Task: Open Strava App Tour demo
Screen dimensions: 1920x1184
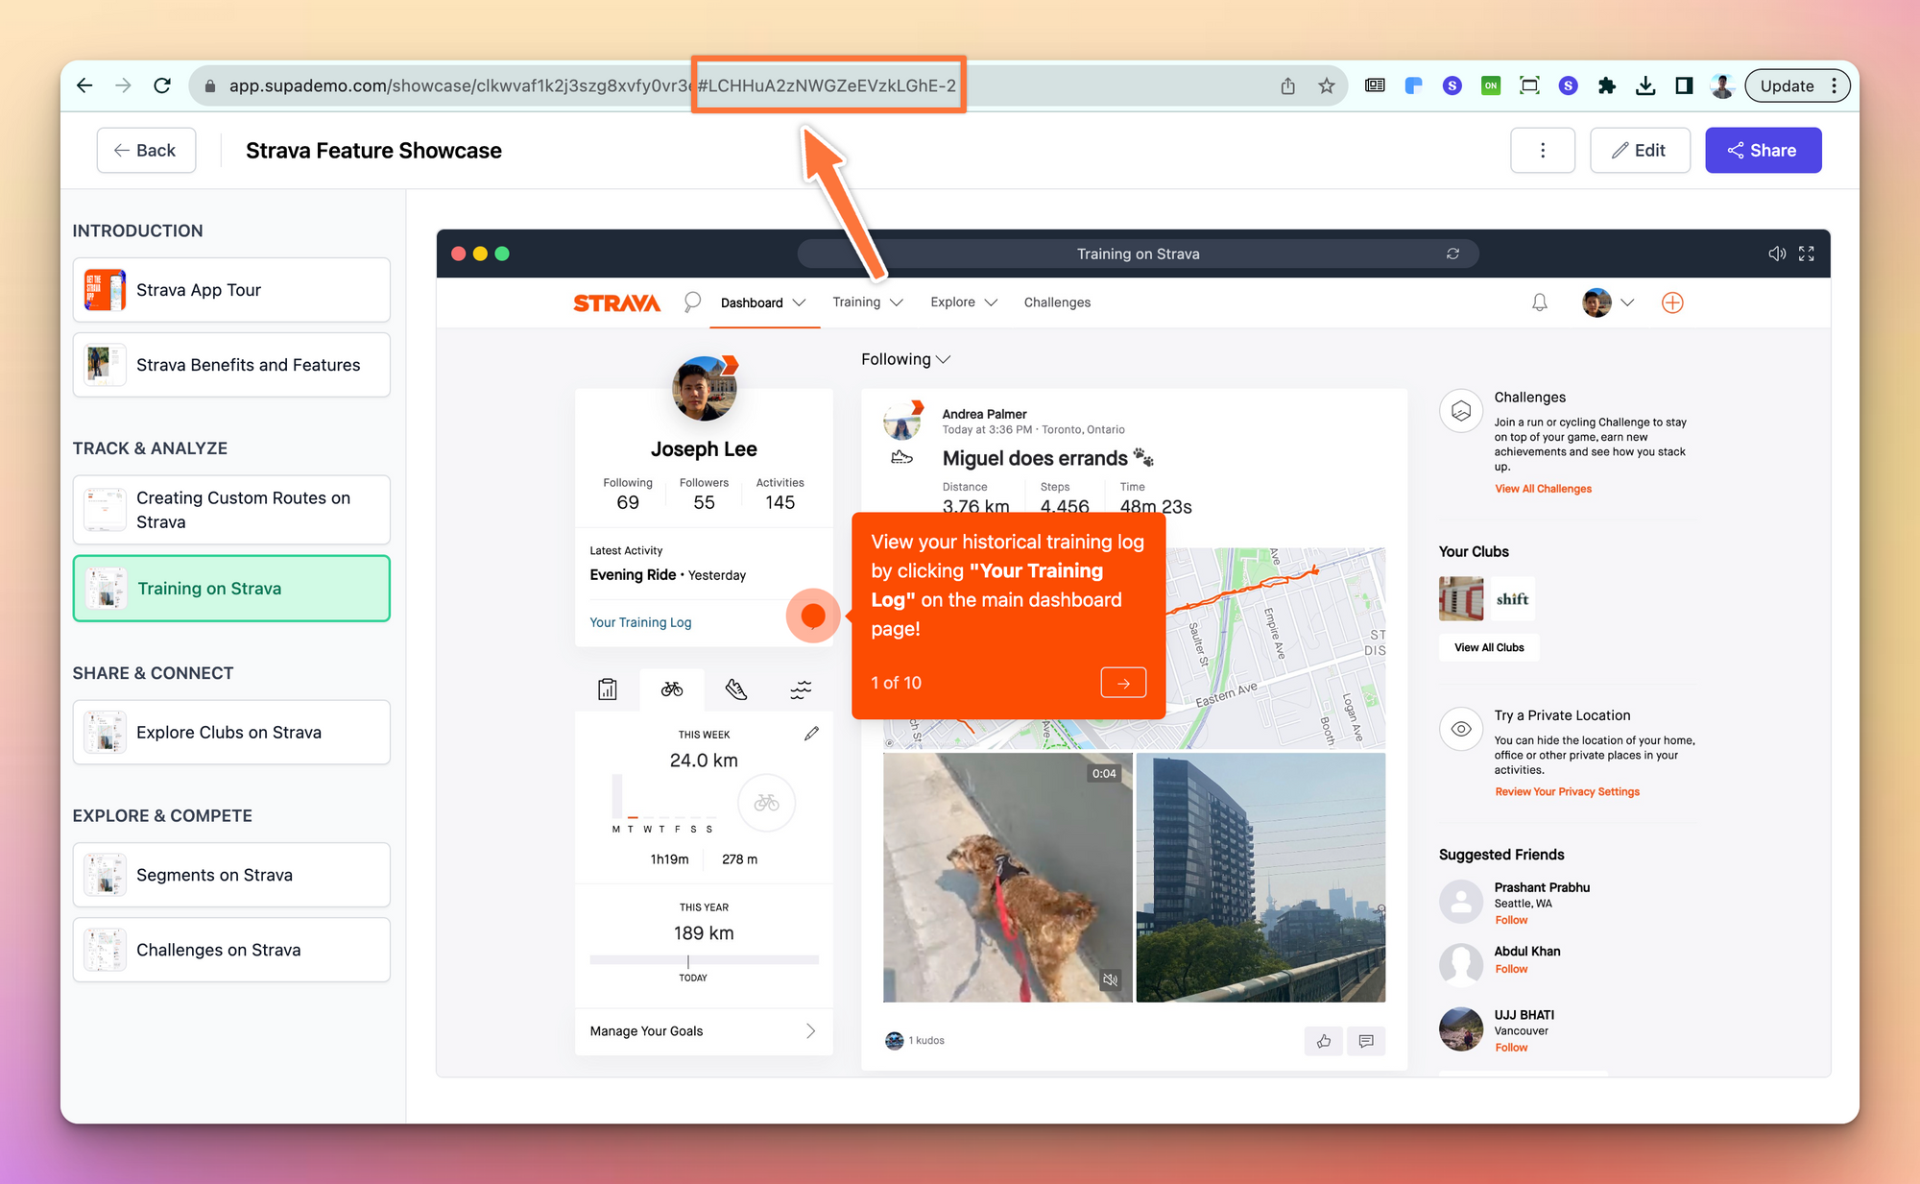Action: click(231, 290)
